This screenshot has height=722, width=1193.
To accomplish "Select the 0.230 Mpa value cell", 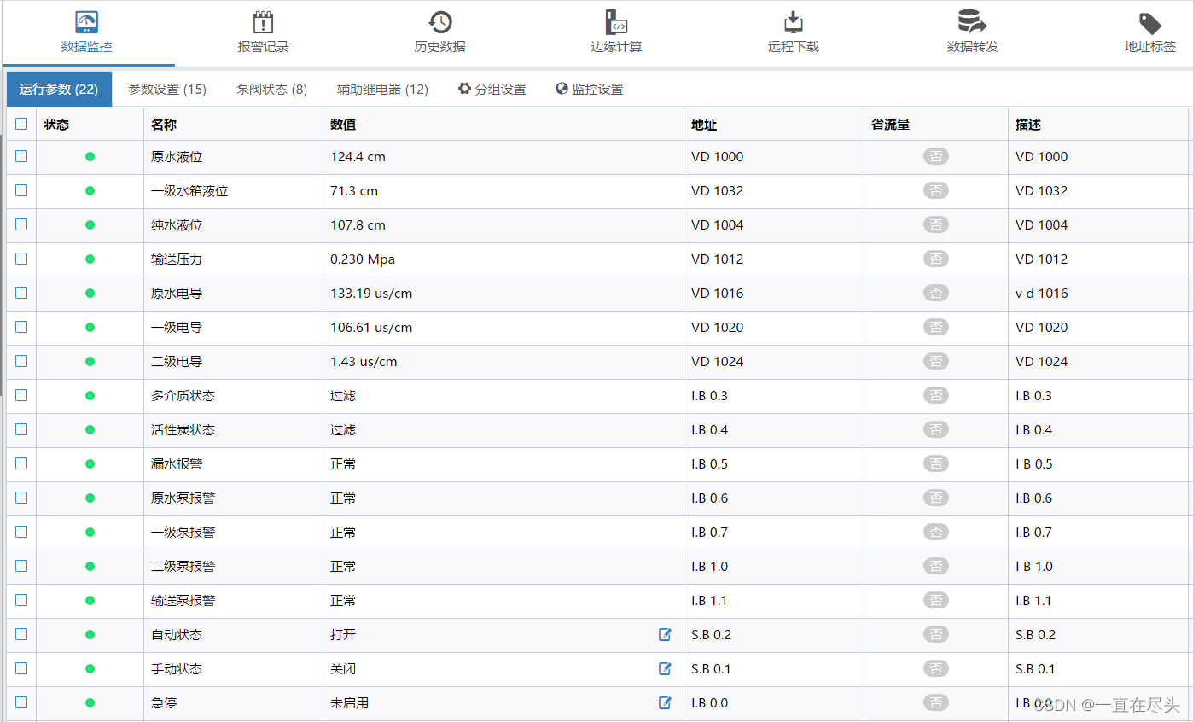I will click(503, 259).
